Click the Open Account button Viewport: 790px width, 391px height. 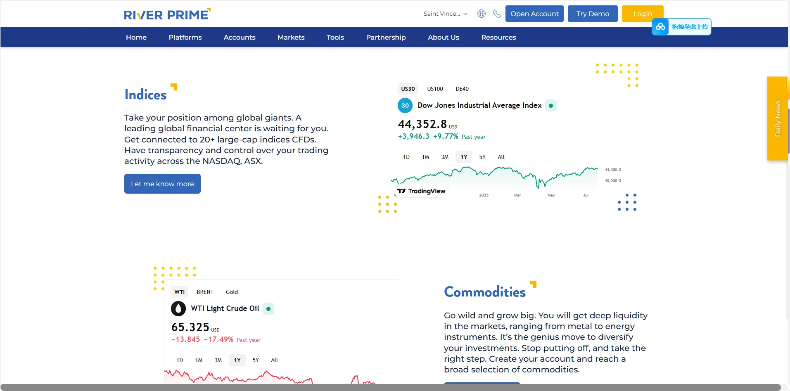tap(534, 14)
